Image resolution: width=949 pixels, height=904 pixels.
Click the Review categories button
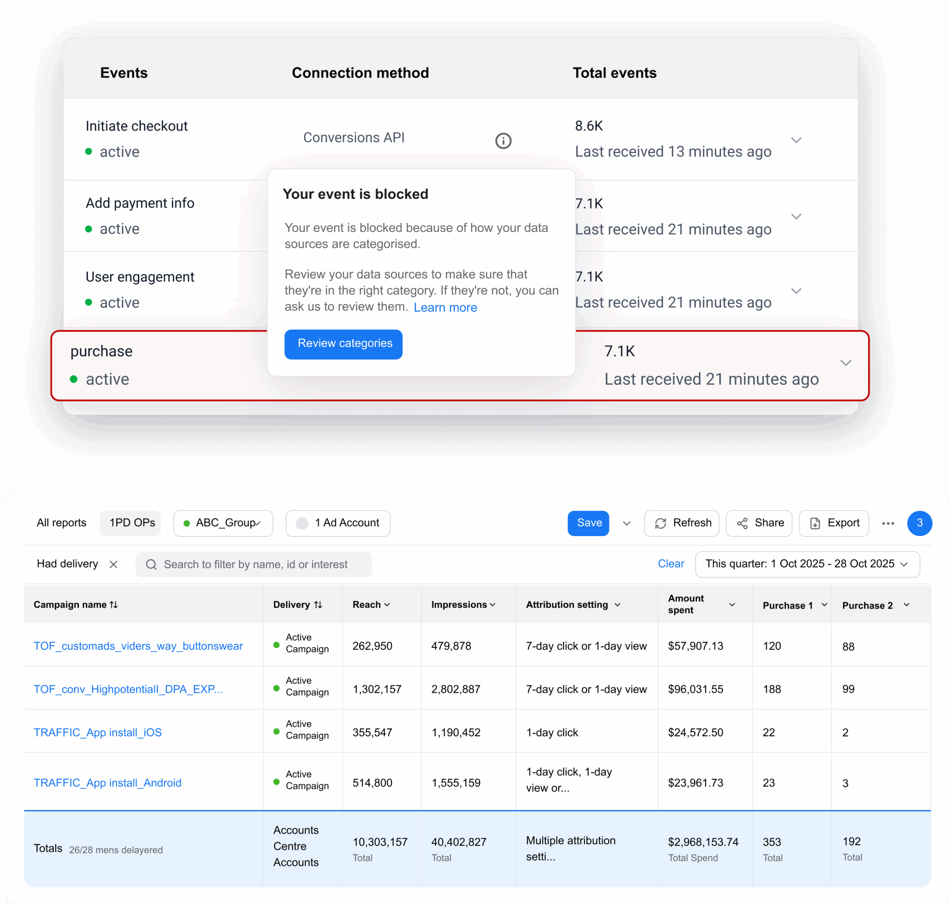[344, 344]
